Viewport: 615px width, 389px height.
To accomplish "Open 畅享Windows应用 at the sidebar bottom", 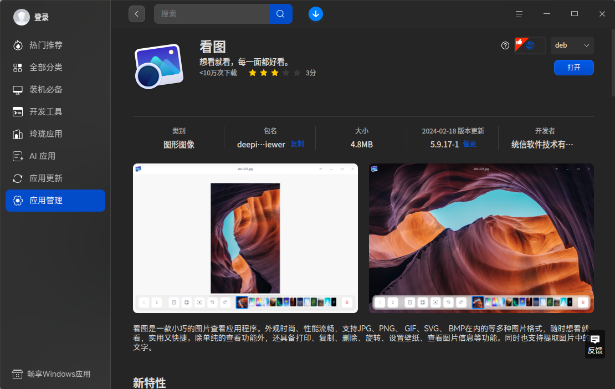I will [x=52, y=374].
